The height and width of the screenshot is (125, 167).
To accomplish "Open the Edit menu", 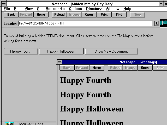I will pos(17,9).
